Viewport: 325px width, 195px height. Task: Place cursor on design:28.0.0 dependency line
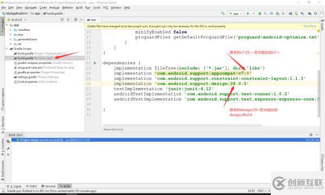pyautogui.click(x=181, y=84)
